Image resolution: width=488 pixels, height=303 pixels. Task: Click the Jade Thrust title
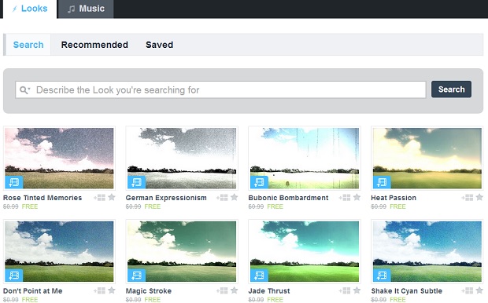point(269,291)
